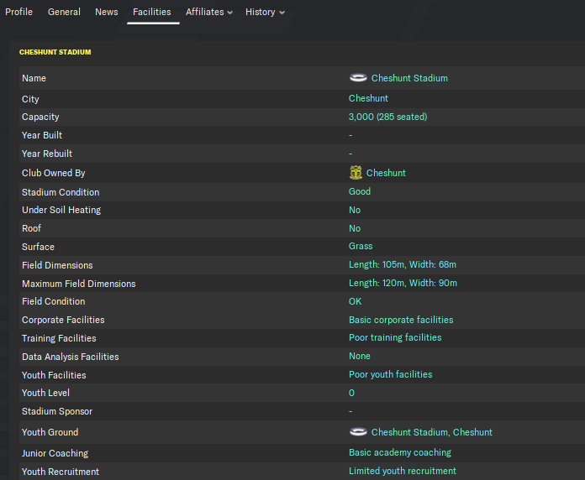Click the Basic corporate facilities value
The height and width of the screenshot is (480, 585).
401,320
